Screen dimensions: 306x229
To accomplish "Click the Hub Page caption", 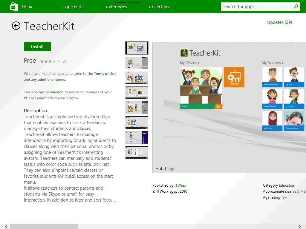I will [x=165, y=169].
